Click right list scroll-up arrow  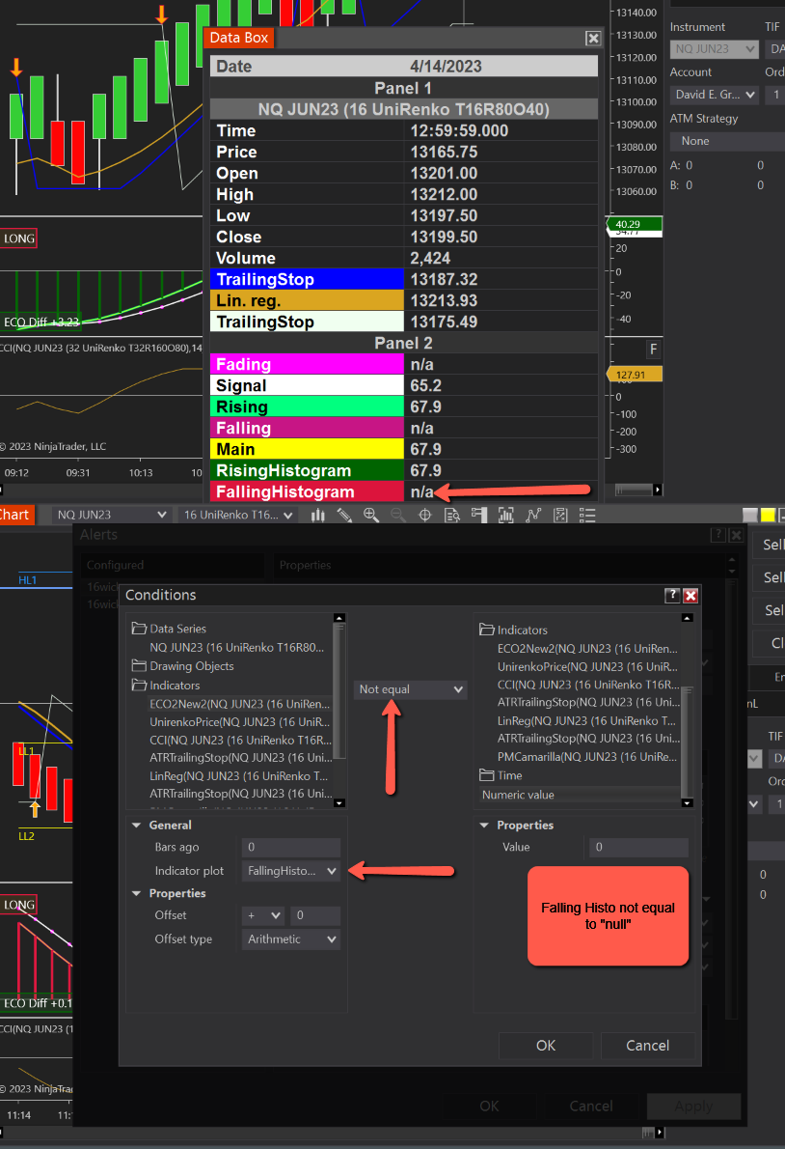(x=687, y=619)
